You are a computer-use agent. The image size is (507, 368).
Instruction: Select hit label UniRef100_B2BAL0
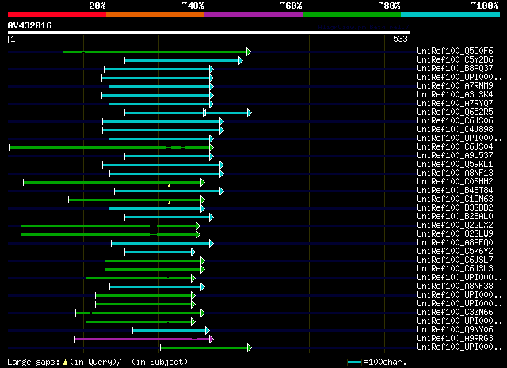pyautogui.click(x=455, y=217)
